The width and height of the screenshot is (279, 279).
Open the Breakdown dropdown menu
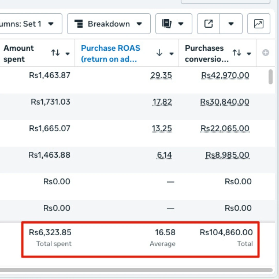[109, 24]
